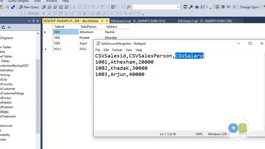Click the Cancel Executing Query stop icon
This screenshot has height=149, width=265.
[43, 13]
